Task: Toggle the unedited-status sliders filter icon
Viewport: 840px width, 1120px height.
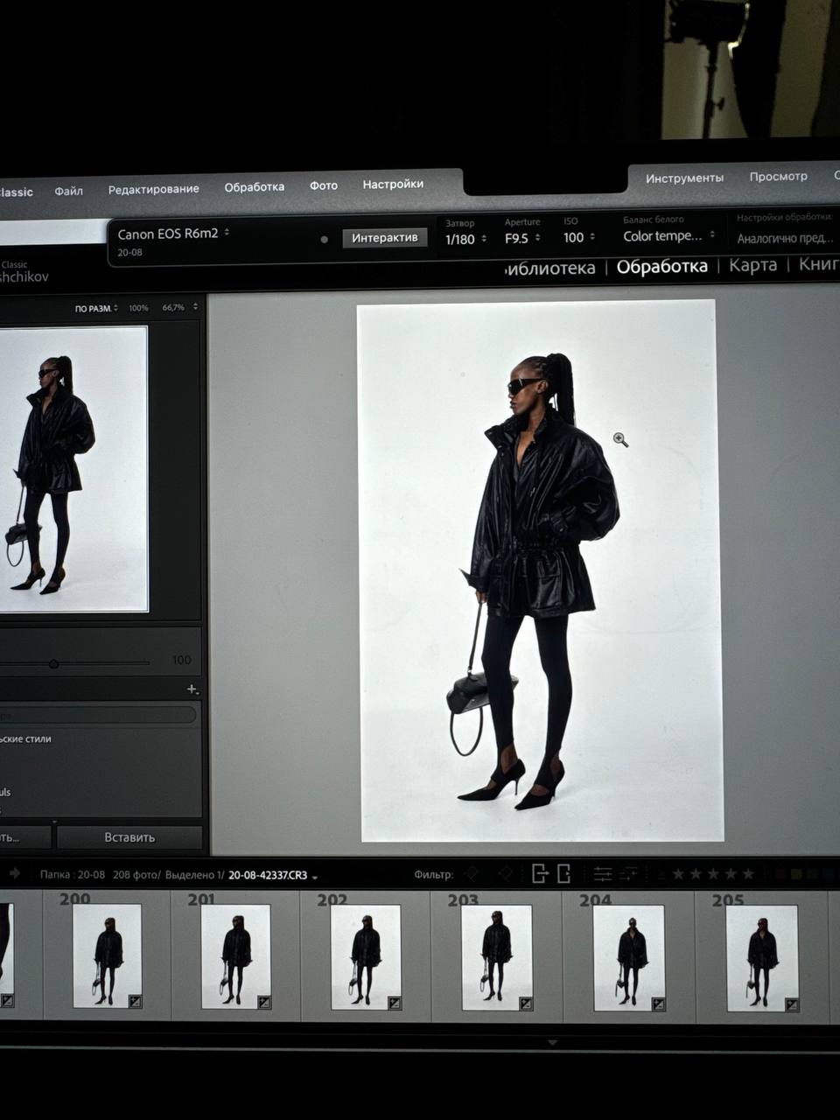Action: pos(629,873)
